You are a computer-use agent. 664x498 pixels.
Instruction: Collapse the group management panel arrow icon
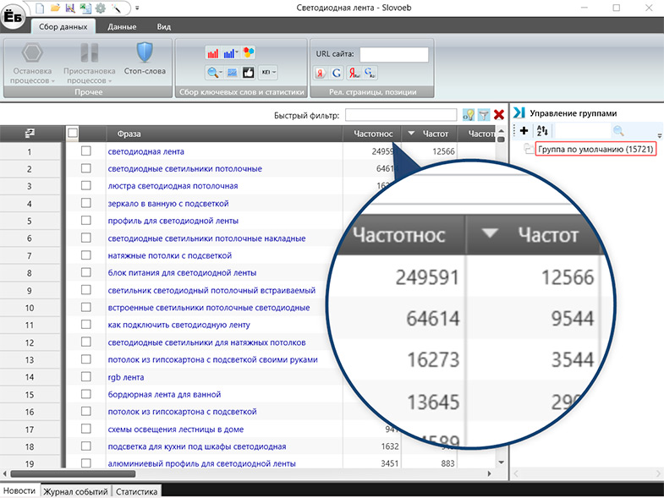(519, 112)
